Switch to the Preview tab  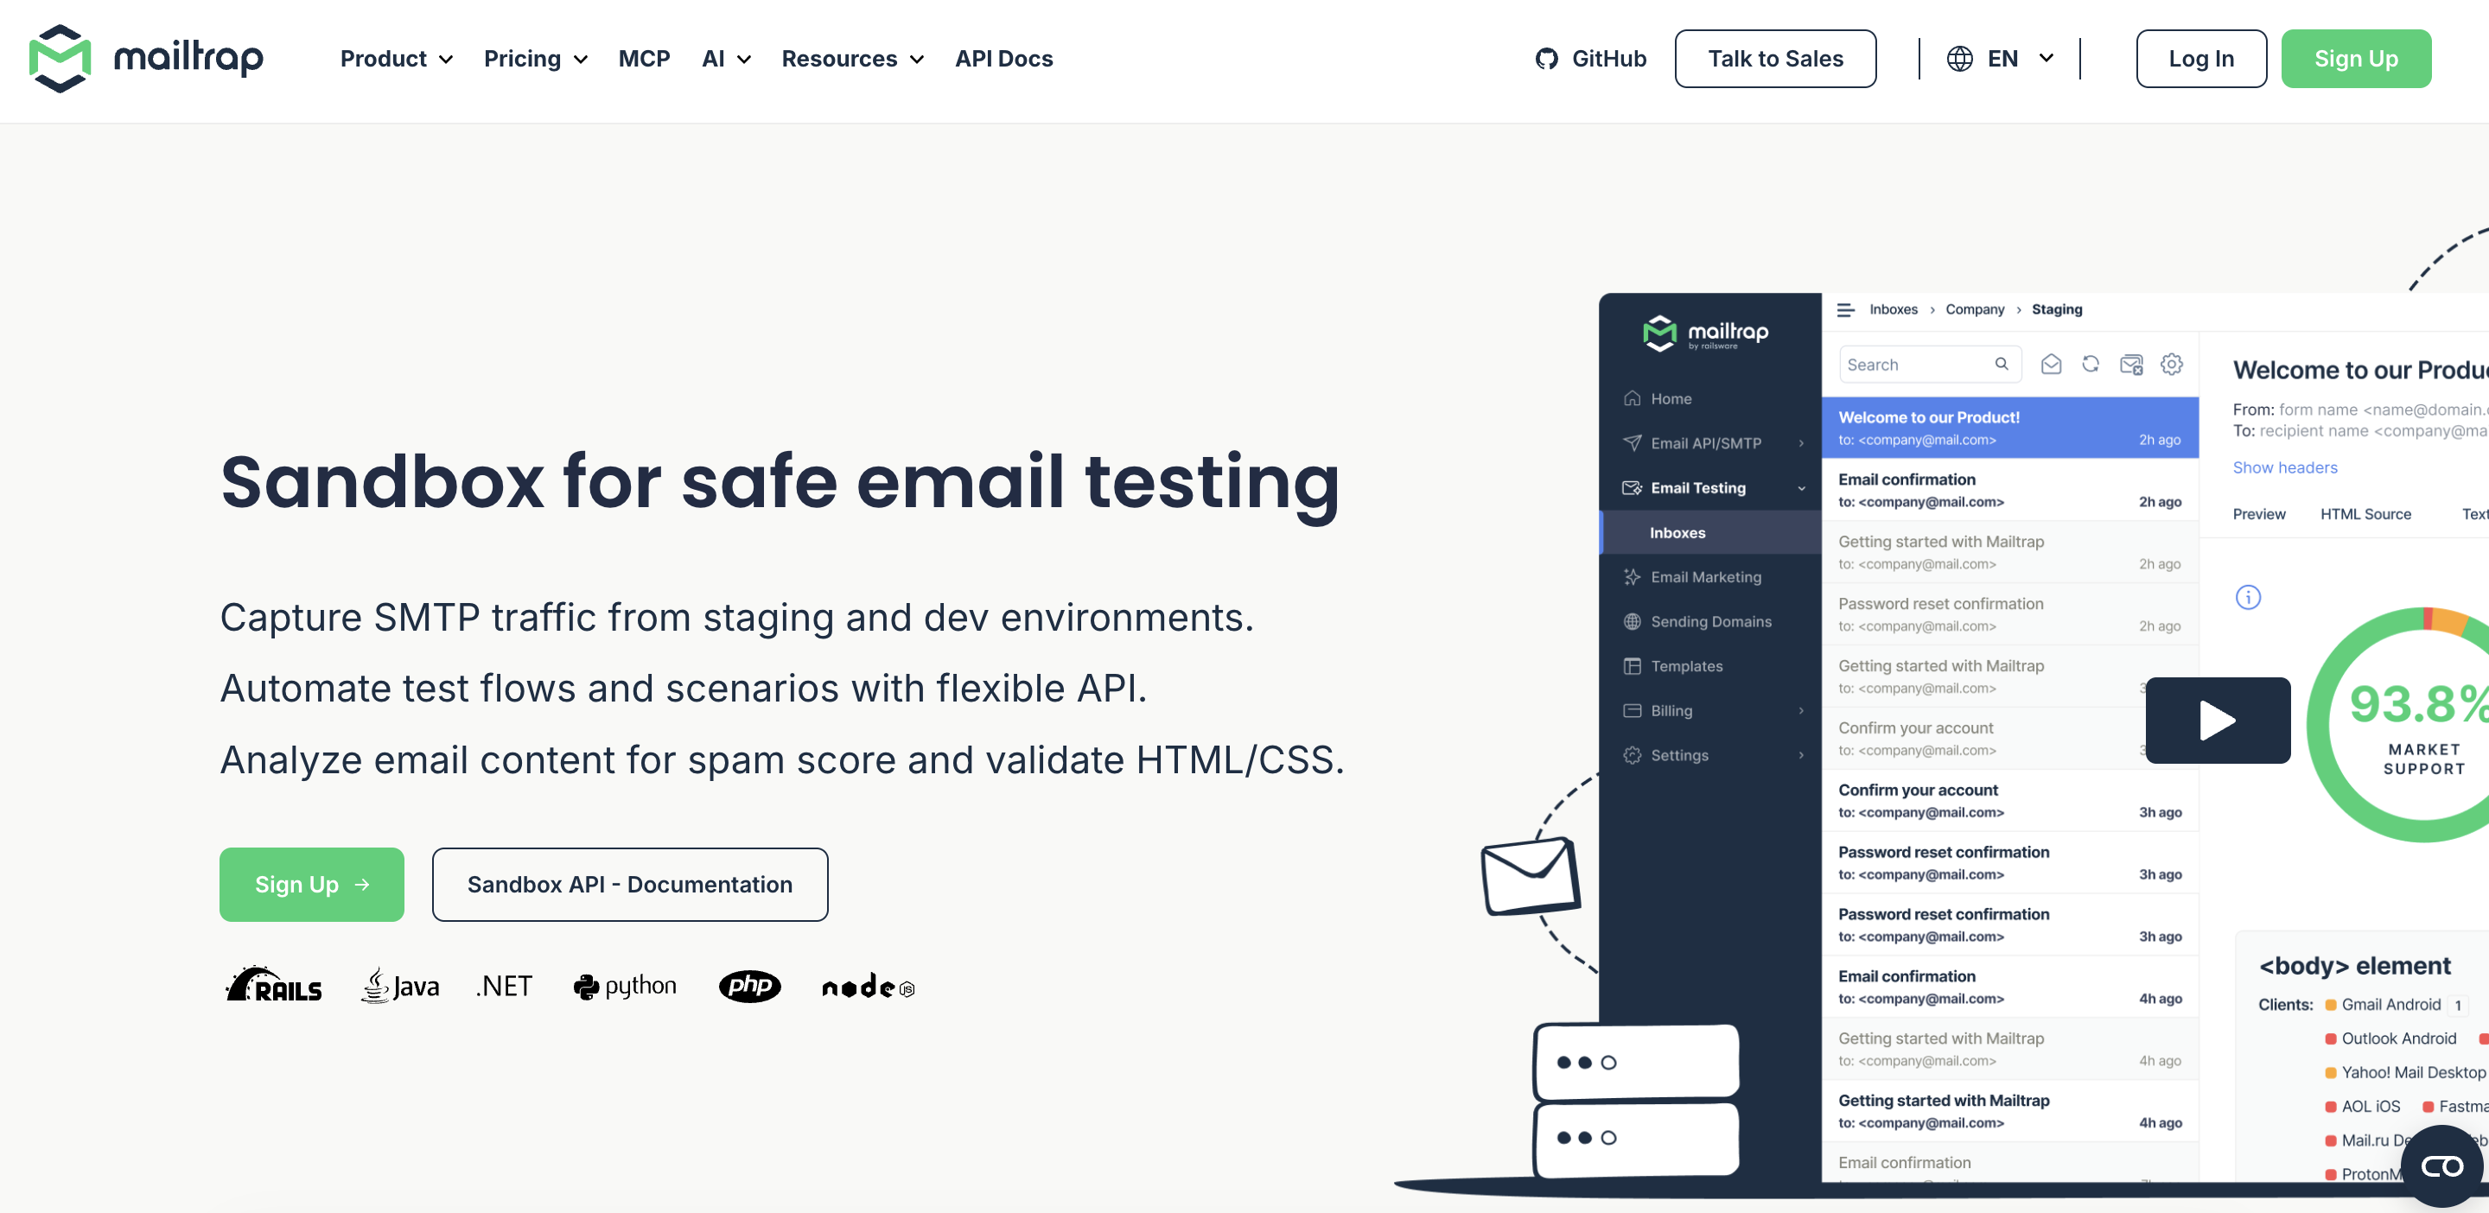coord(2259,515)
